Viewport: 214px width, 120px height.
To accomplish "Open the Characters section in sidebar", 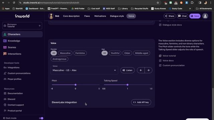I will click(22, 34).
